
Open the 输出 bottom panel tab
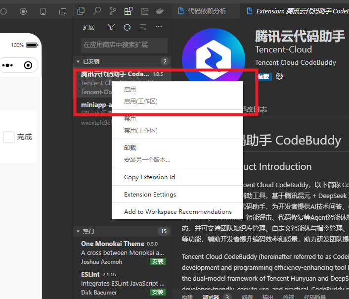(x=268, y=297)
